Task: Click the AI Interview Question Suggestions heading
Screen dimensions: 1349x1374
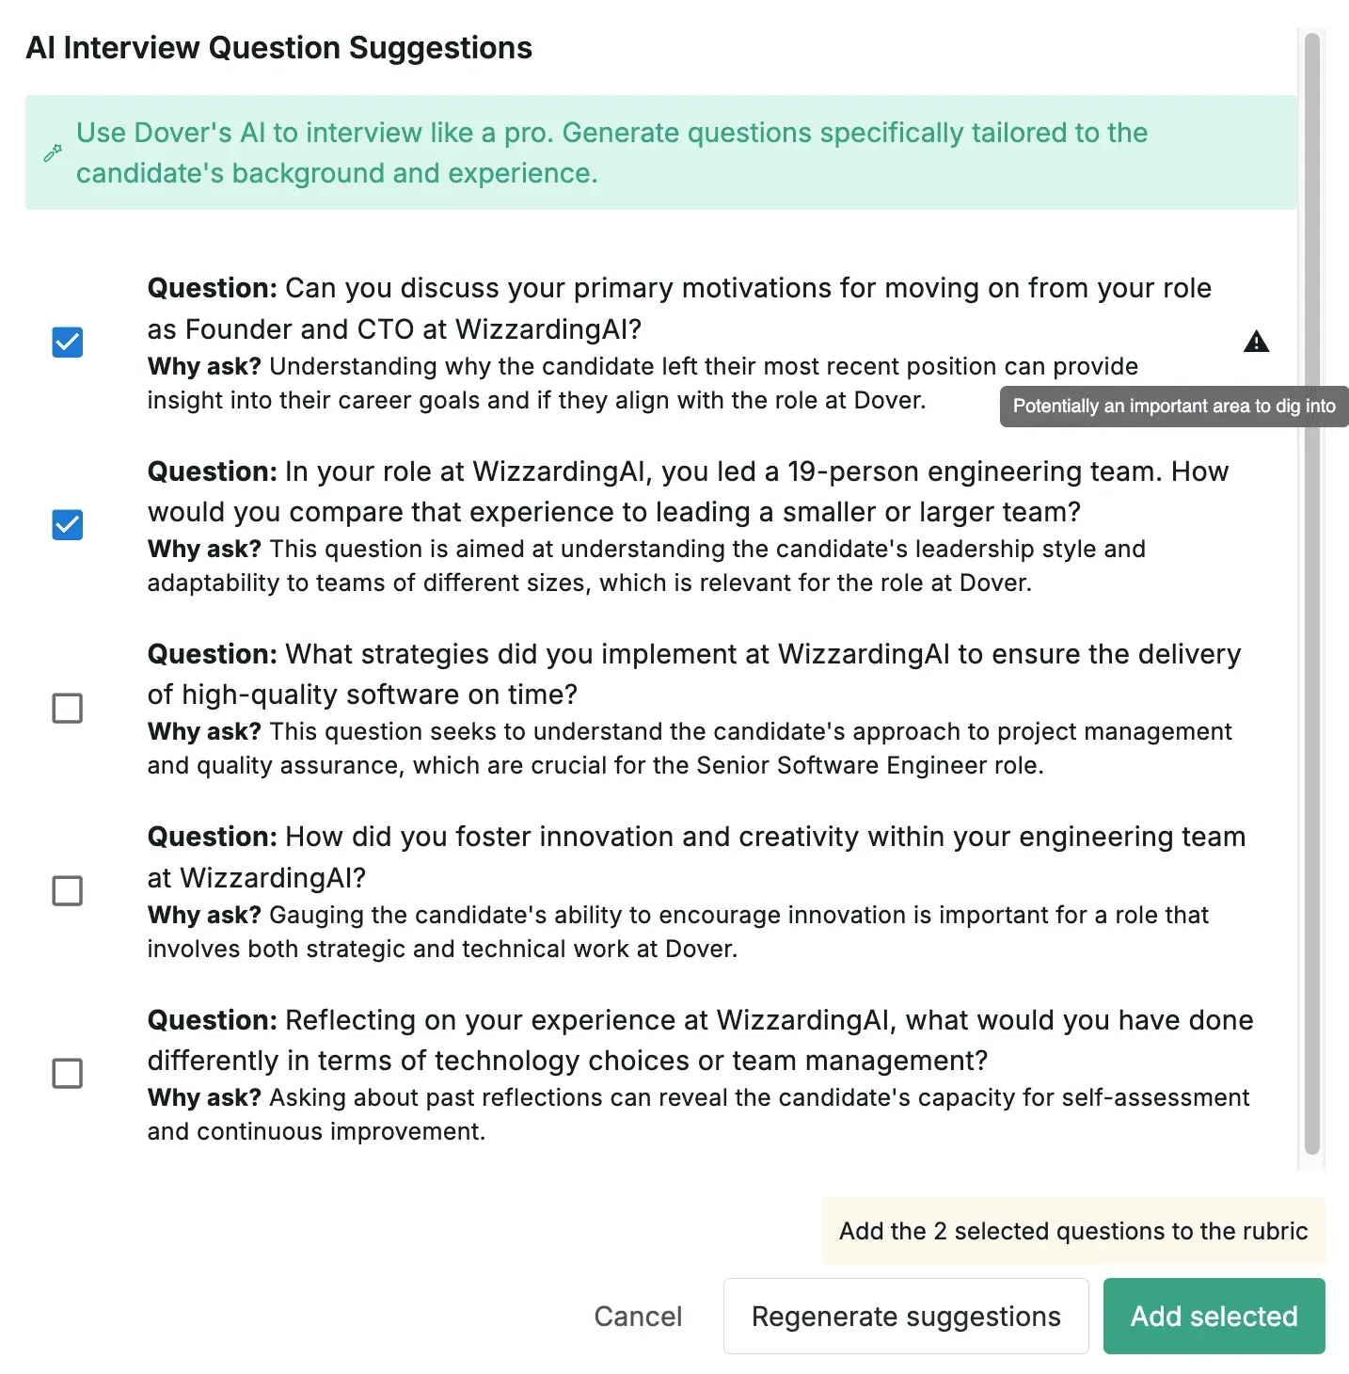Action: coord(279,48)
